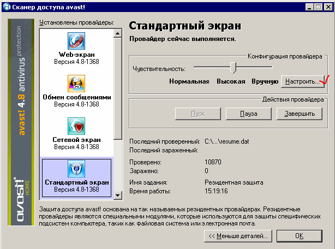Choose the Вручную sensitivity label

[x=265, y=81]
